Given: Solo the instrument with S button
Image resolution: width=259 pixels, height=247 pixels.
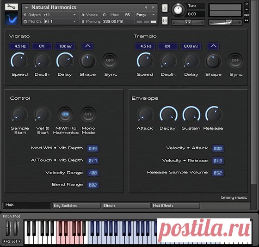Looking at the screenshot, I should [x=165, y=8].
